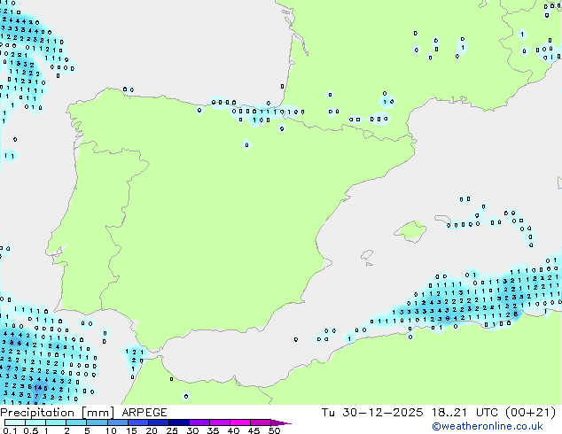Click the '14' precipitation value in the Atlantic cell
Image resolution: width=562 pixels, height=434 pixels.
39,387
